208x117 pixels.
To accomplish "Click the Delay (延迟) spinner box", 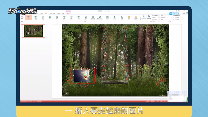I will point(169,20).
